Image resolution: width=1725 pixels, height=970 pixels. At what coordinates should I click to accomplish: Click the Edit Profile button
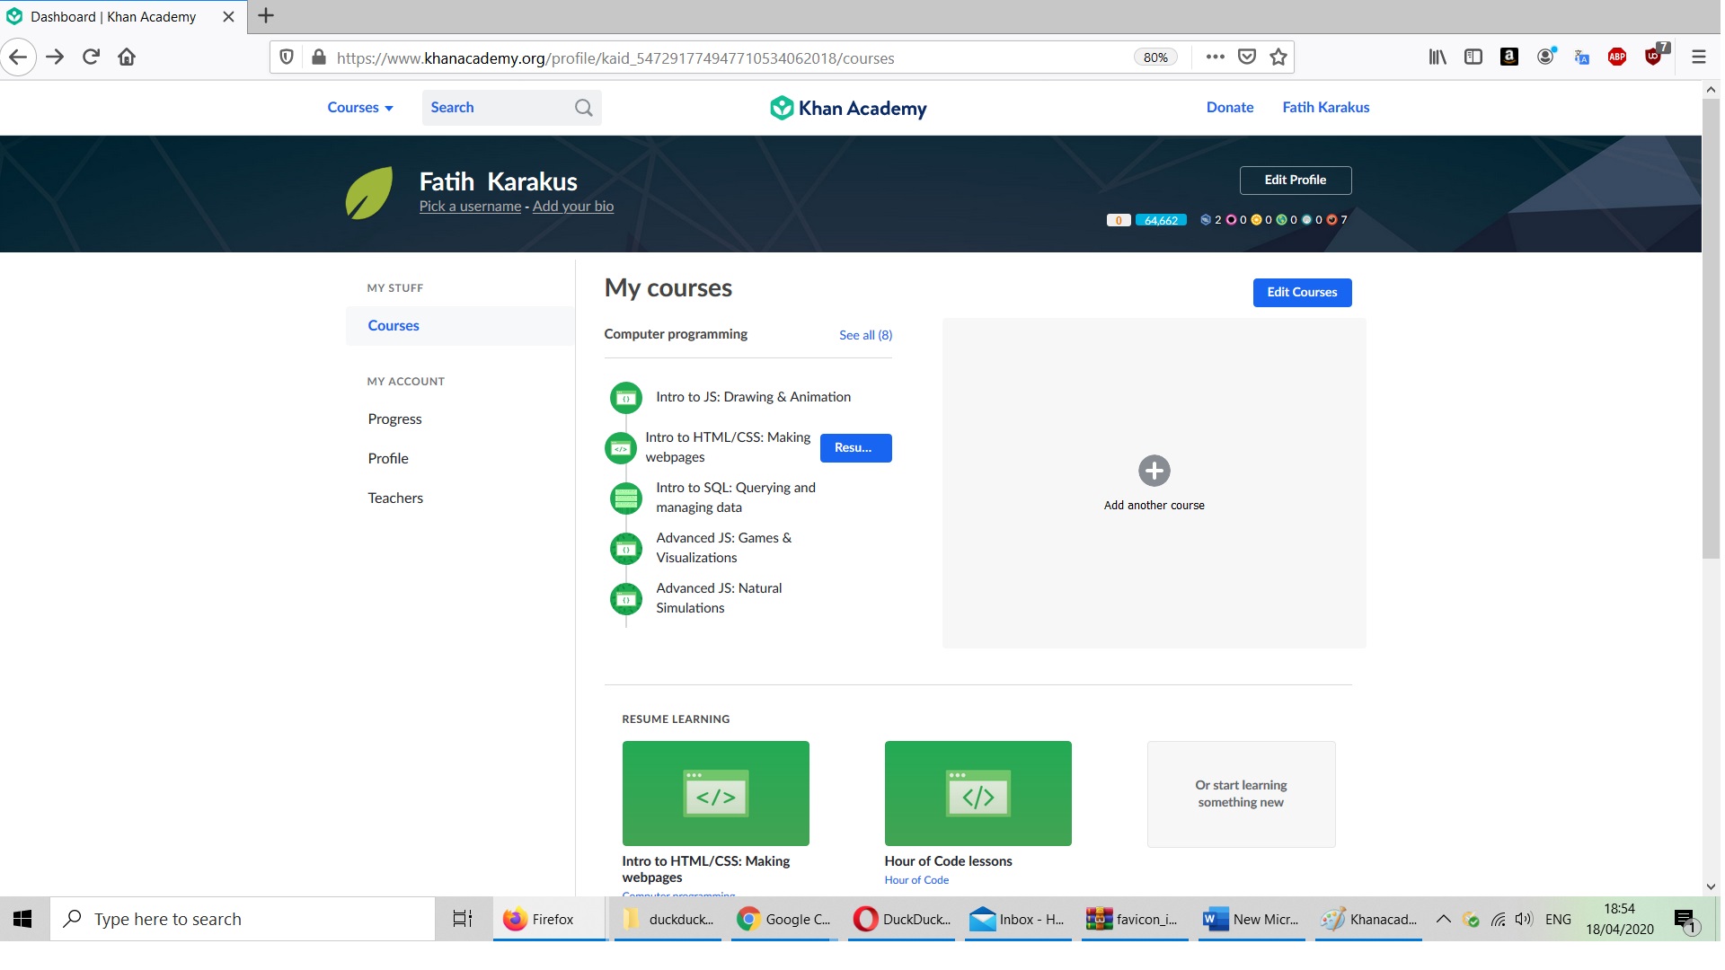[x=1296, y=181]
